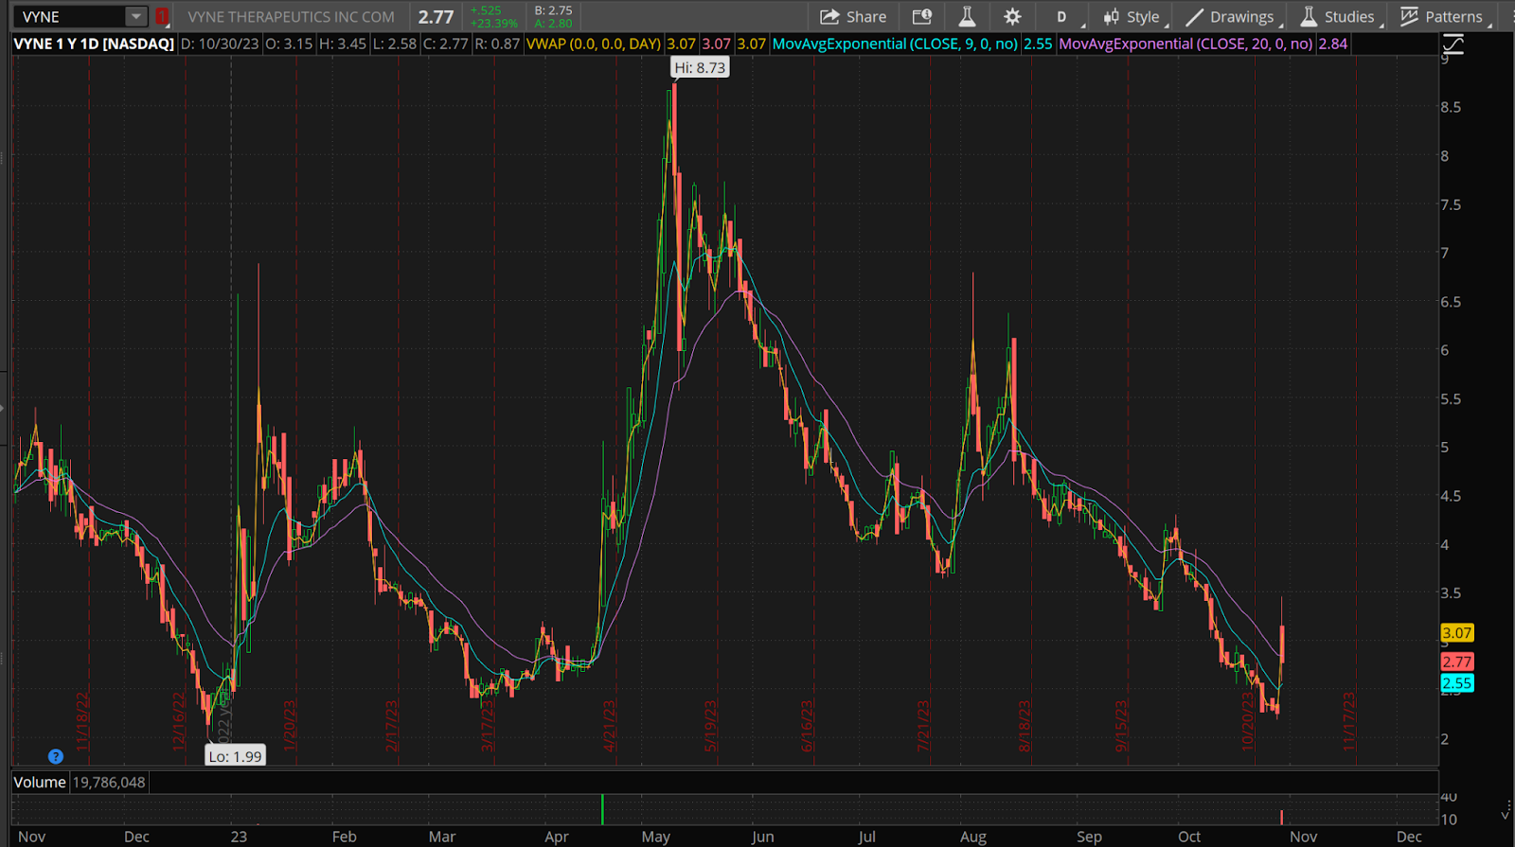The image size is (1515, 847).
Task: Open the company profile info icon
Action: [x=921, y=17]
